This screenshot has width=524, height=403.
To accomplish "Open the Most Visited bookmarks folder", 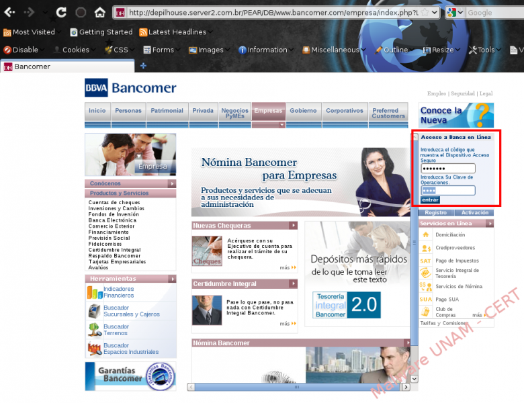I will coord(32,32).
